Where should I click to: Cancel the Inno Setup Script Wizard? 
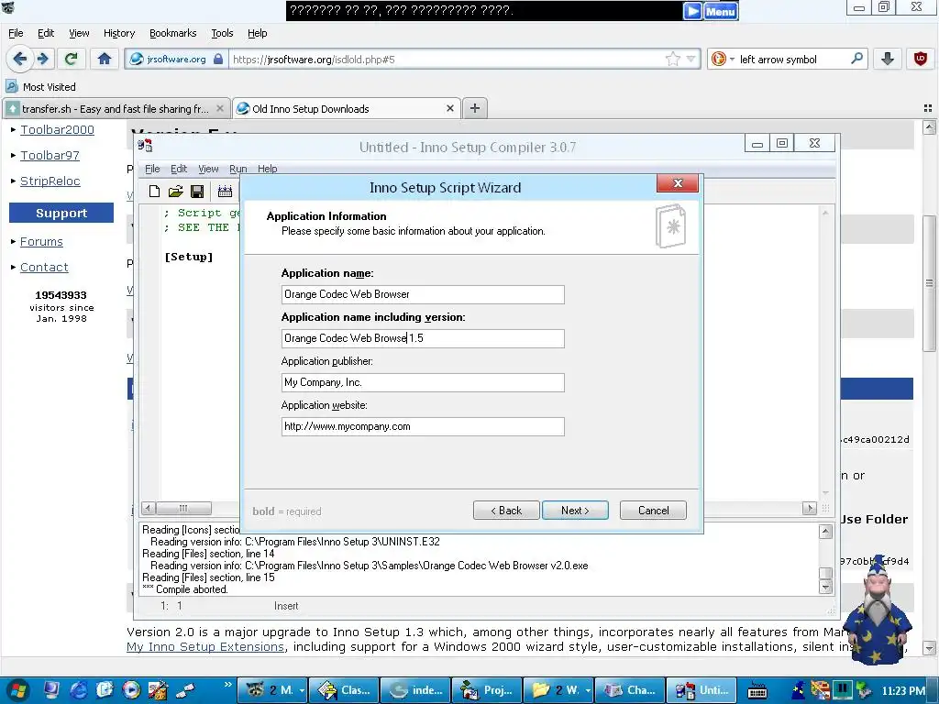[x=653, y=510]
